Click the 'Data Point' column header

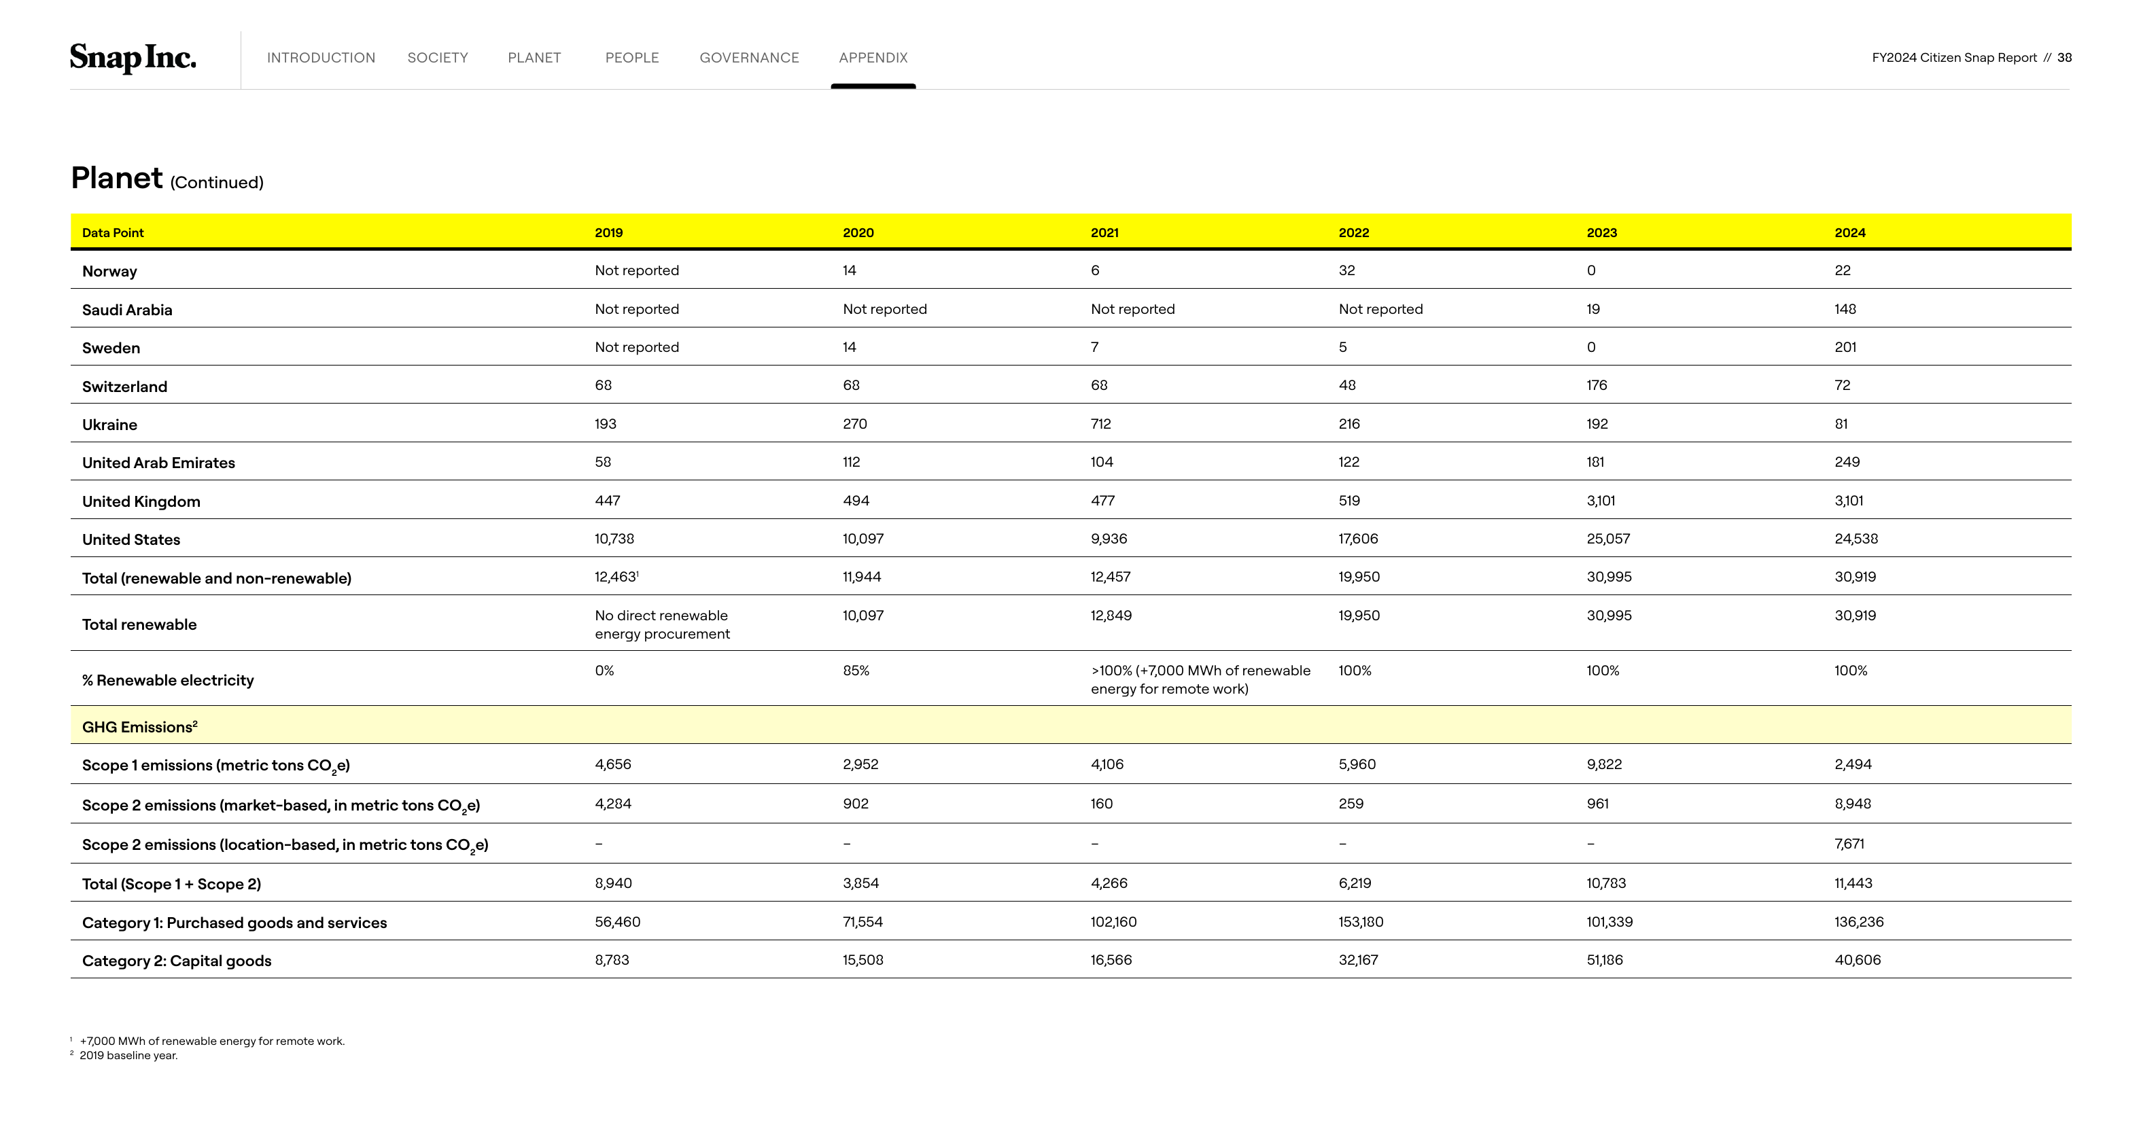click(113, 232)
